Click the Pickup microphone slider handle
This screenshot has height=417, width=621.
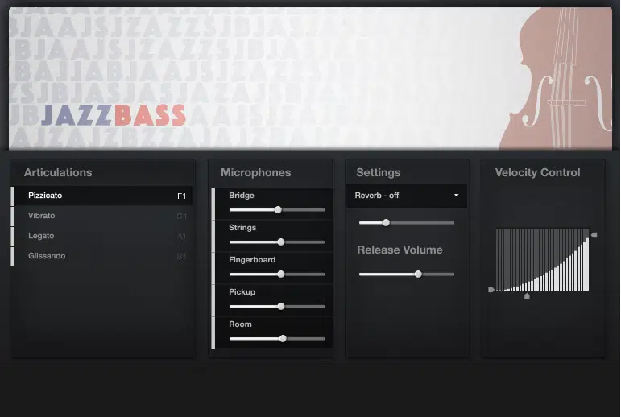pos(281,306)
